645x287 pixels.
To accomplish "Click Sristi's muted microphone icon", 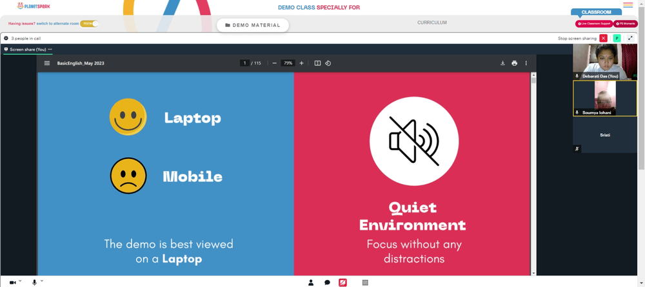I will pyautogui.click(x=577, y=149).
